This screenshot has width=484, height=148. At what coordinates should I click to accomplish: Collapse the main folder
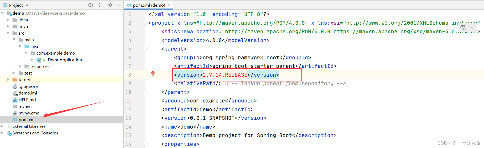tap(14, 39)
